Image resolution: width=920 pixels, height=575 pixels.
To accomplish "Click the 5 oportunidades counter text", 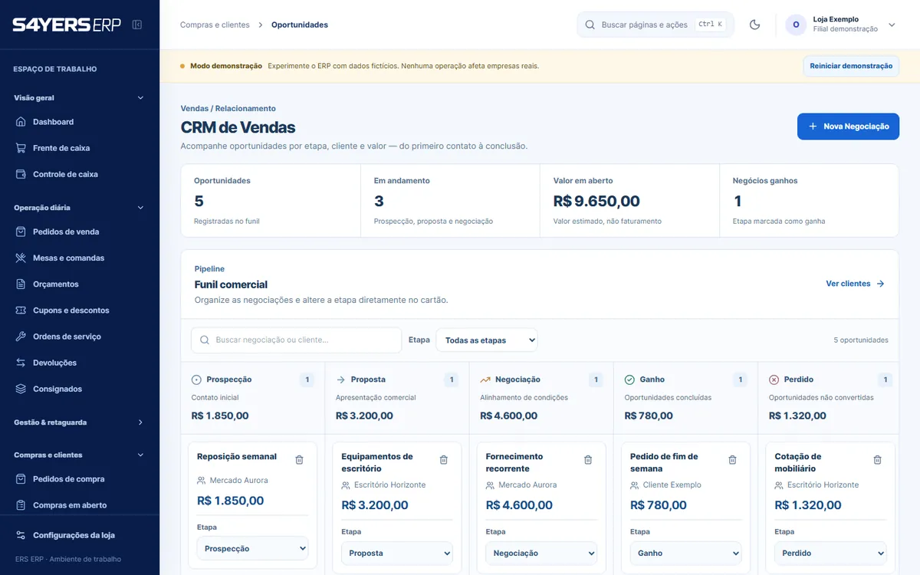I will click(x=861, y=340).
